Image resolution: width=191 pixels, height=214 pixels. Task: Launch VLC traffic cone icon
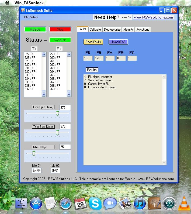click(x=184, y=204)
